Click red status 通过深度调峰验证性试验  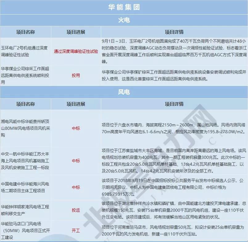(x=76, y=51)
